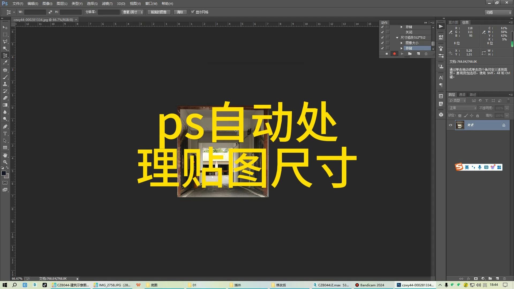514x289 pixels.
Task: Select the Clone Stamp tool
Action: click(x=5, y=84)
